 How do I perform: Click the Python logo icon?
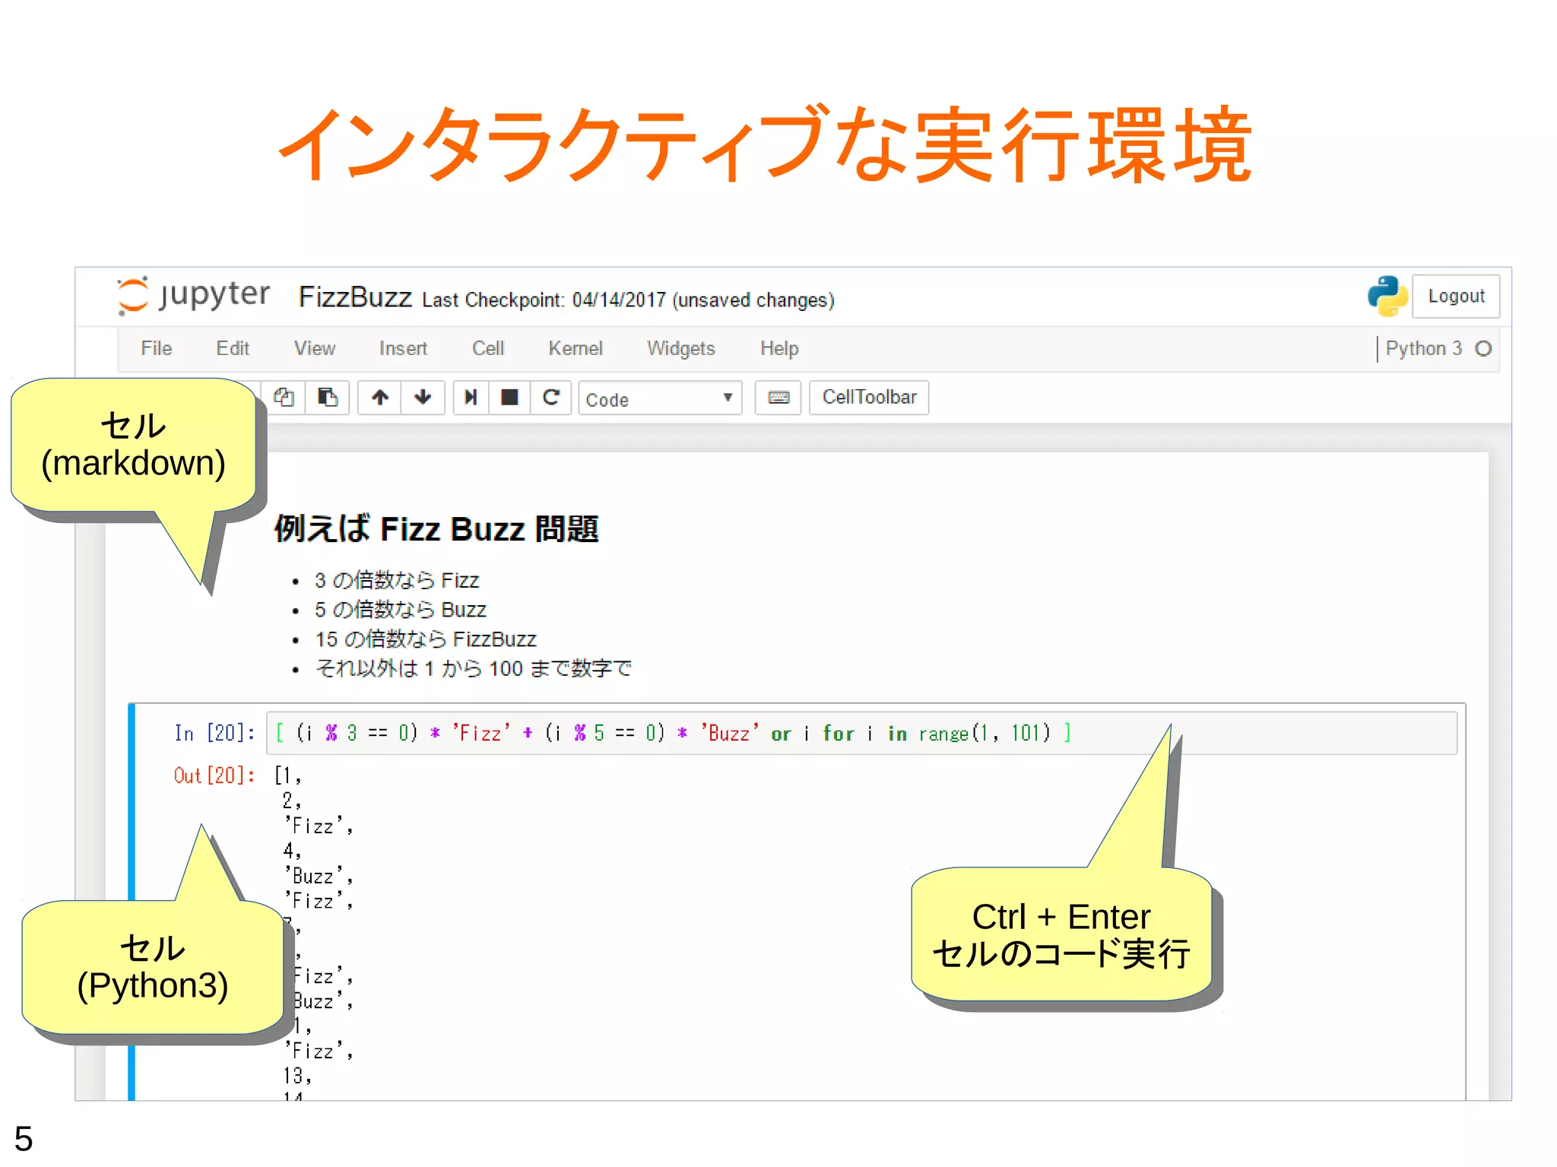(x=1387, y=296)
